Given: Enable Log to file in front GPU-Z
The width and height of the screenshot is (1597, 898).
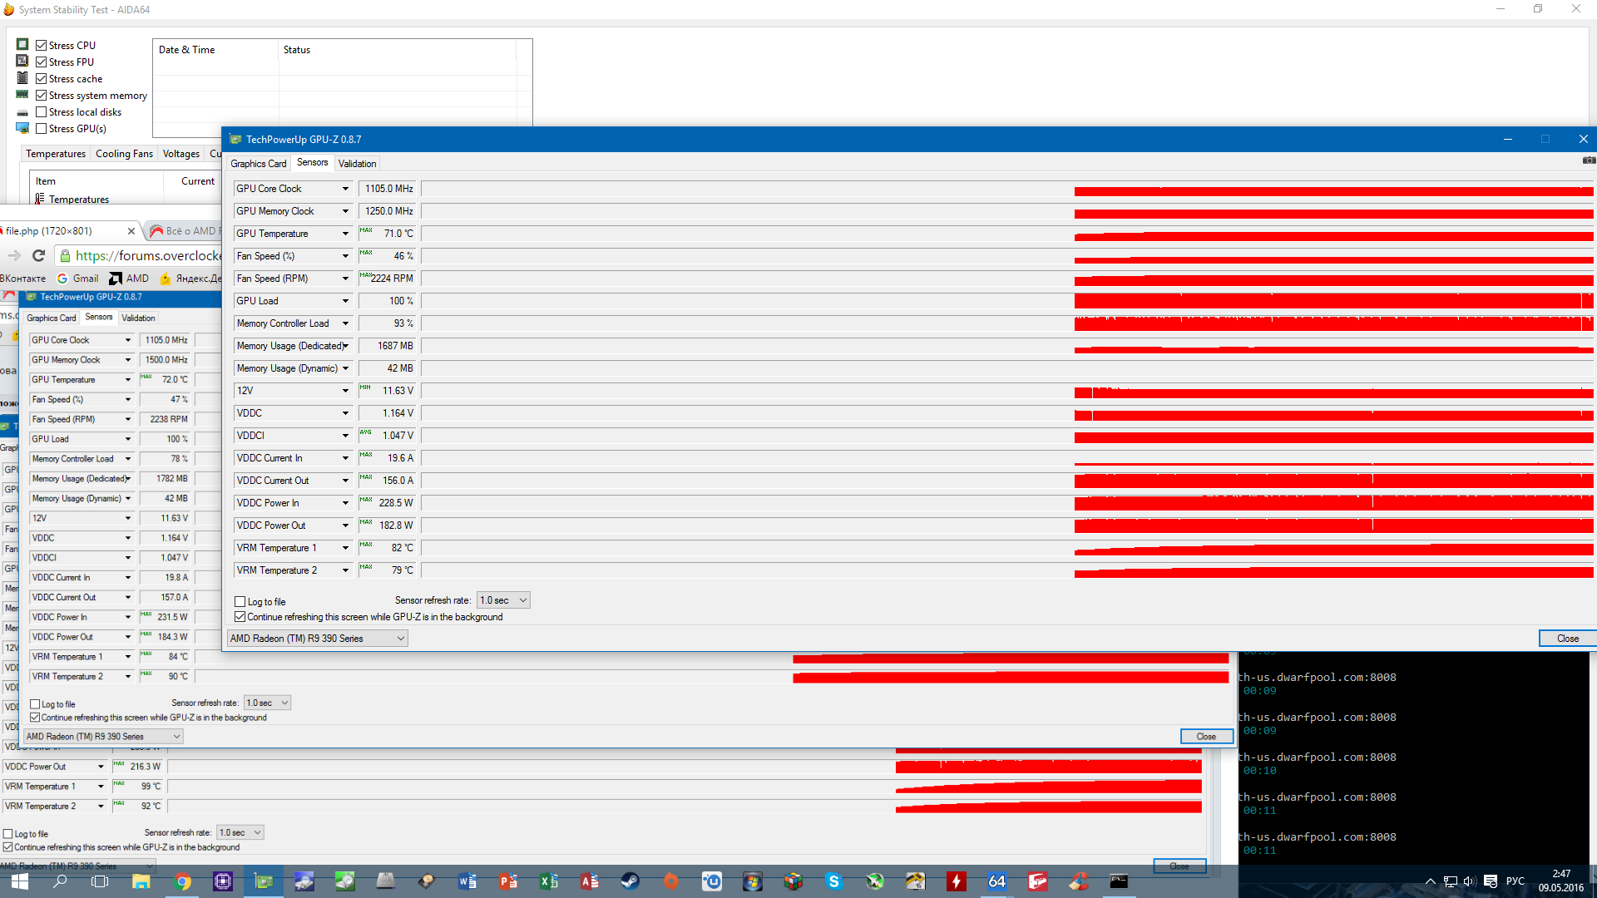Looking at the screenshot, I should [x=240, y=602].
